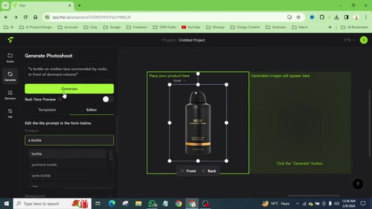Open the user profile avatar

(363, 40)
